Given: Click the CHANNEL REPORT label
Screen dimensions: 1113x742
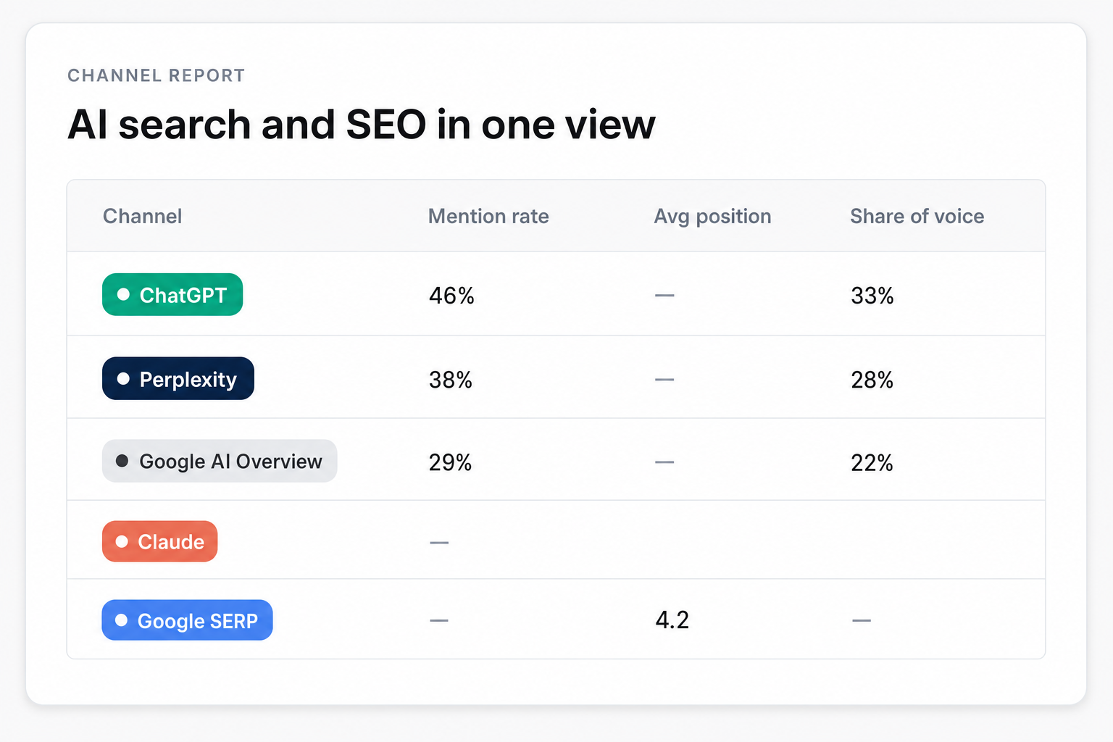Looking at the screenshot, I should [157, 75].
